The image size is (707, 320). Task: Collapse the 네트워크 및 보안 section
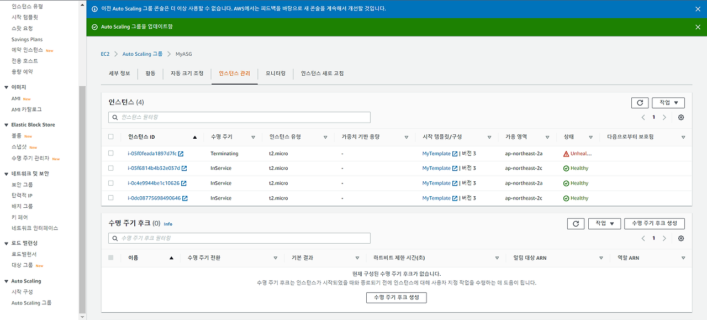[x=6, y=174]
